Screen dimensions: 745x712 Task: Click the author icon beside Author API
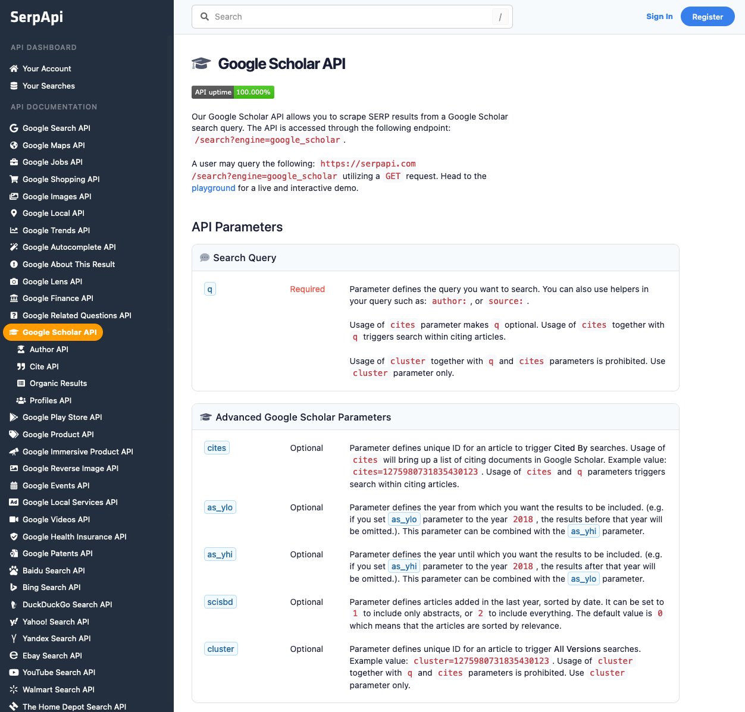click(21, 349)
